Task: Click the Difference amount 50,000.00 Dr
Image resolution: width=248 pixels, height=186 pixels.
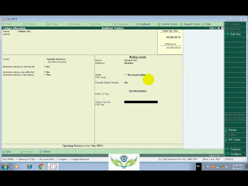Action: (174, 48)
